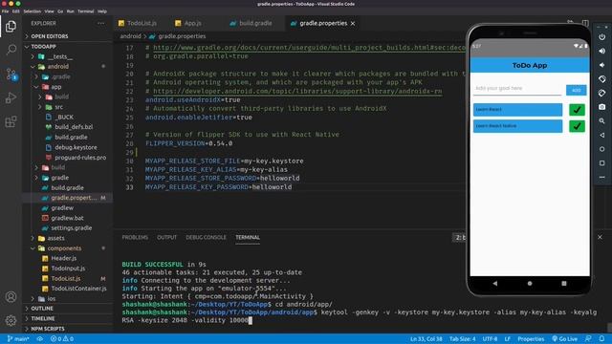The width and height of the screenshot is (612, 344).
Task: Open the Manage settings gear
Action: point(11,320)
